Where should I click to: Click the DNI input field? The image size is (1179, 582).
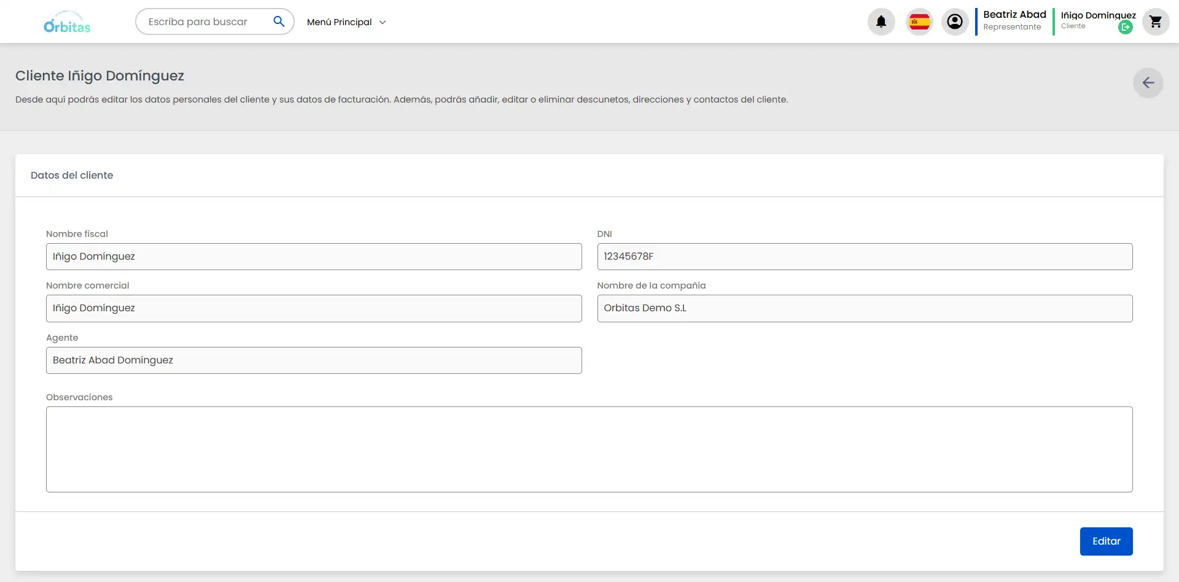865,257
